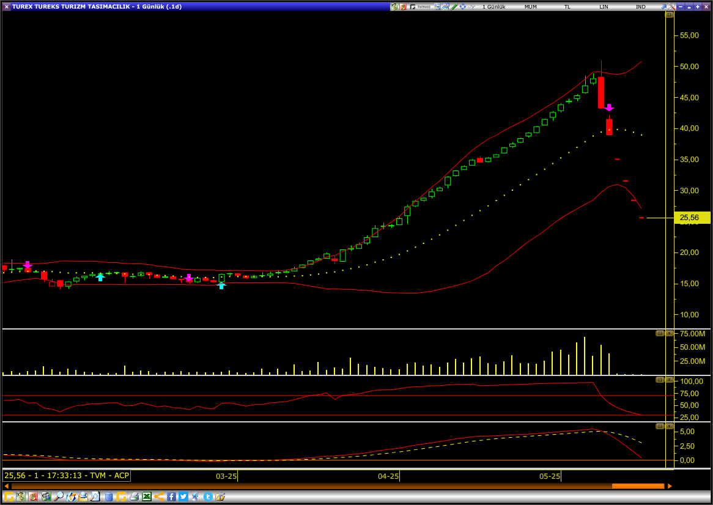Close the MACD pane with its x button

(x=670, y=426)
